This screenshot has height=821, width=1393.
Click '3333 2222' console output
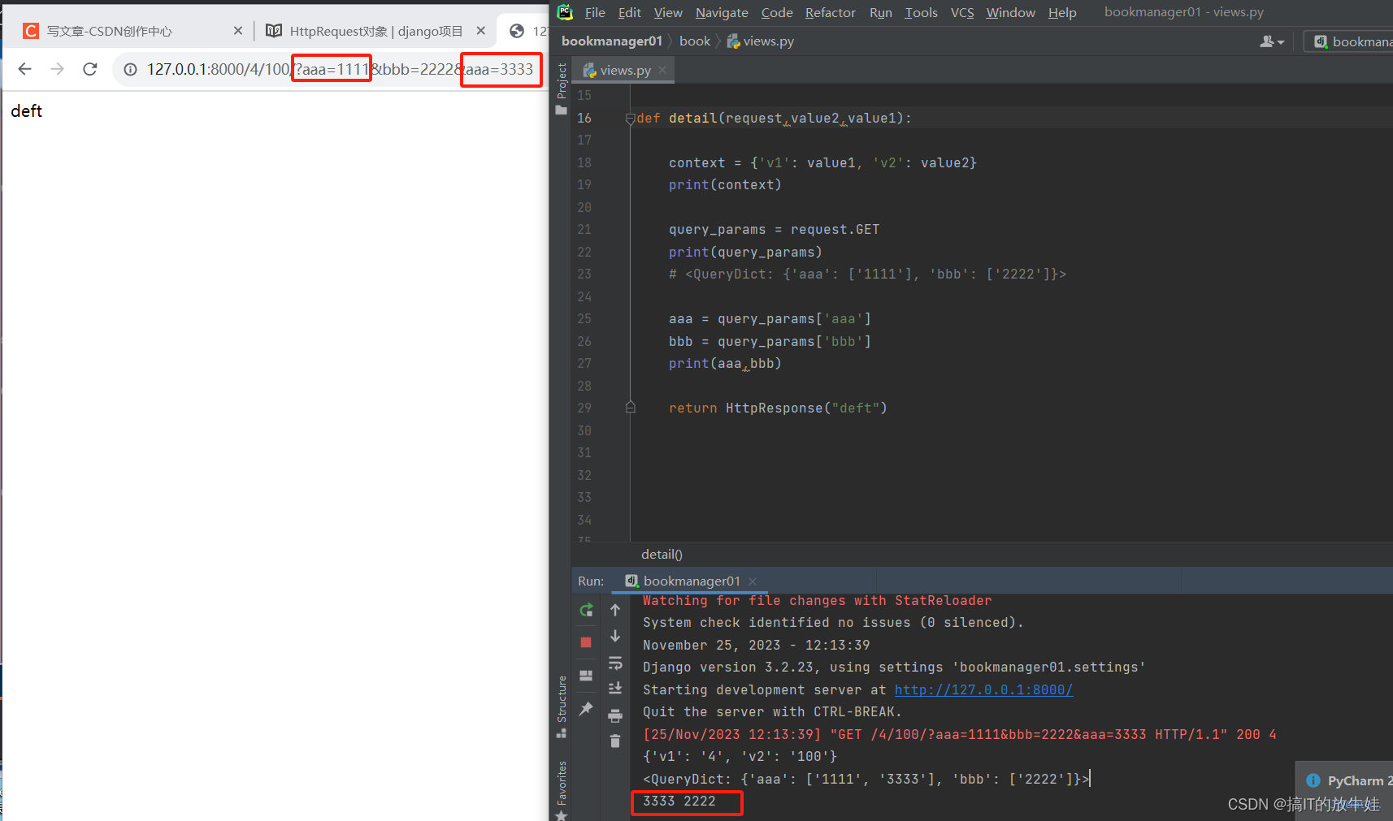[x=679, y=802]
